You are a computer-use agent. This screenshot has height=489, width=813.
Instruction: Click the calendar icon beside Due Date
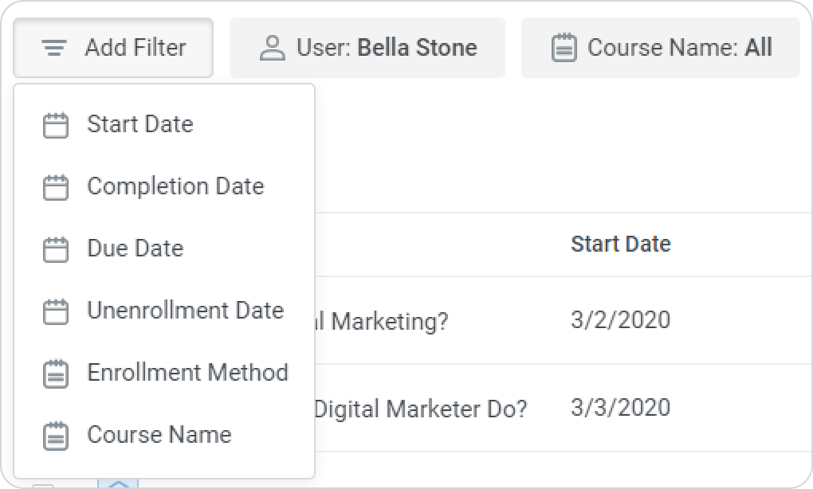coord(55,249)
